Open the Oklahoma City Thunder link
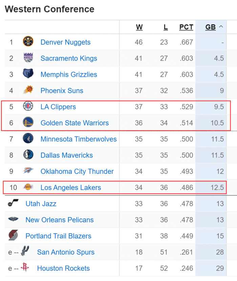The image size is (237, 281). [x=77, y=171]
